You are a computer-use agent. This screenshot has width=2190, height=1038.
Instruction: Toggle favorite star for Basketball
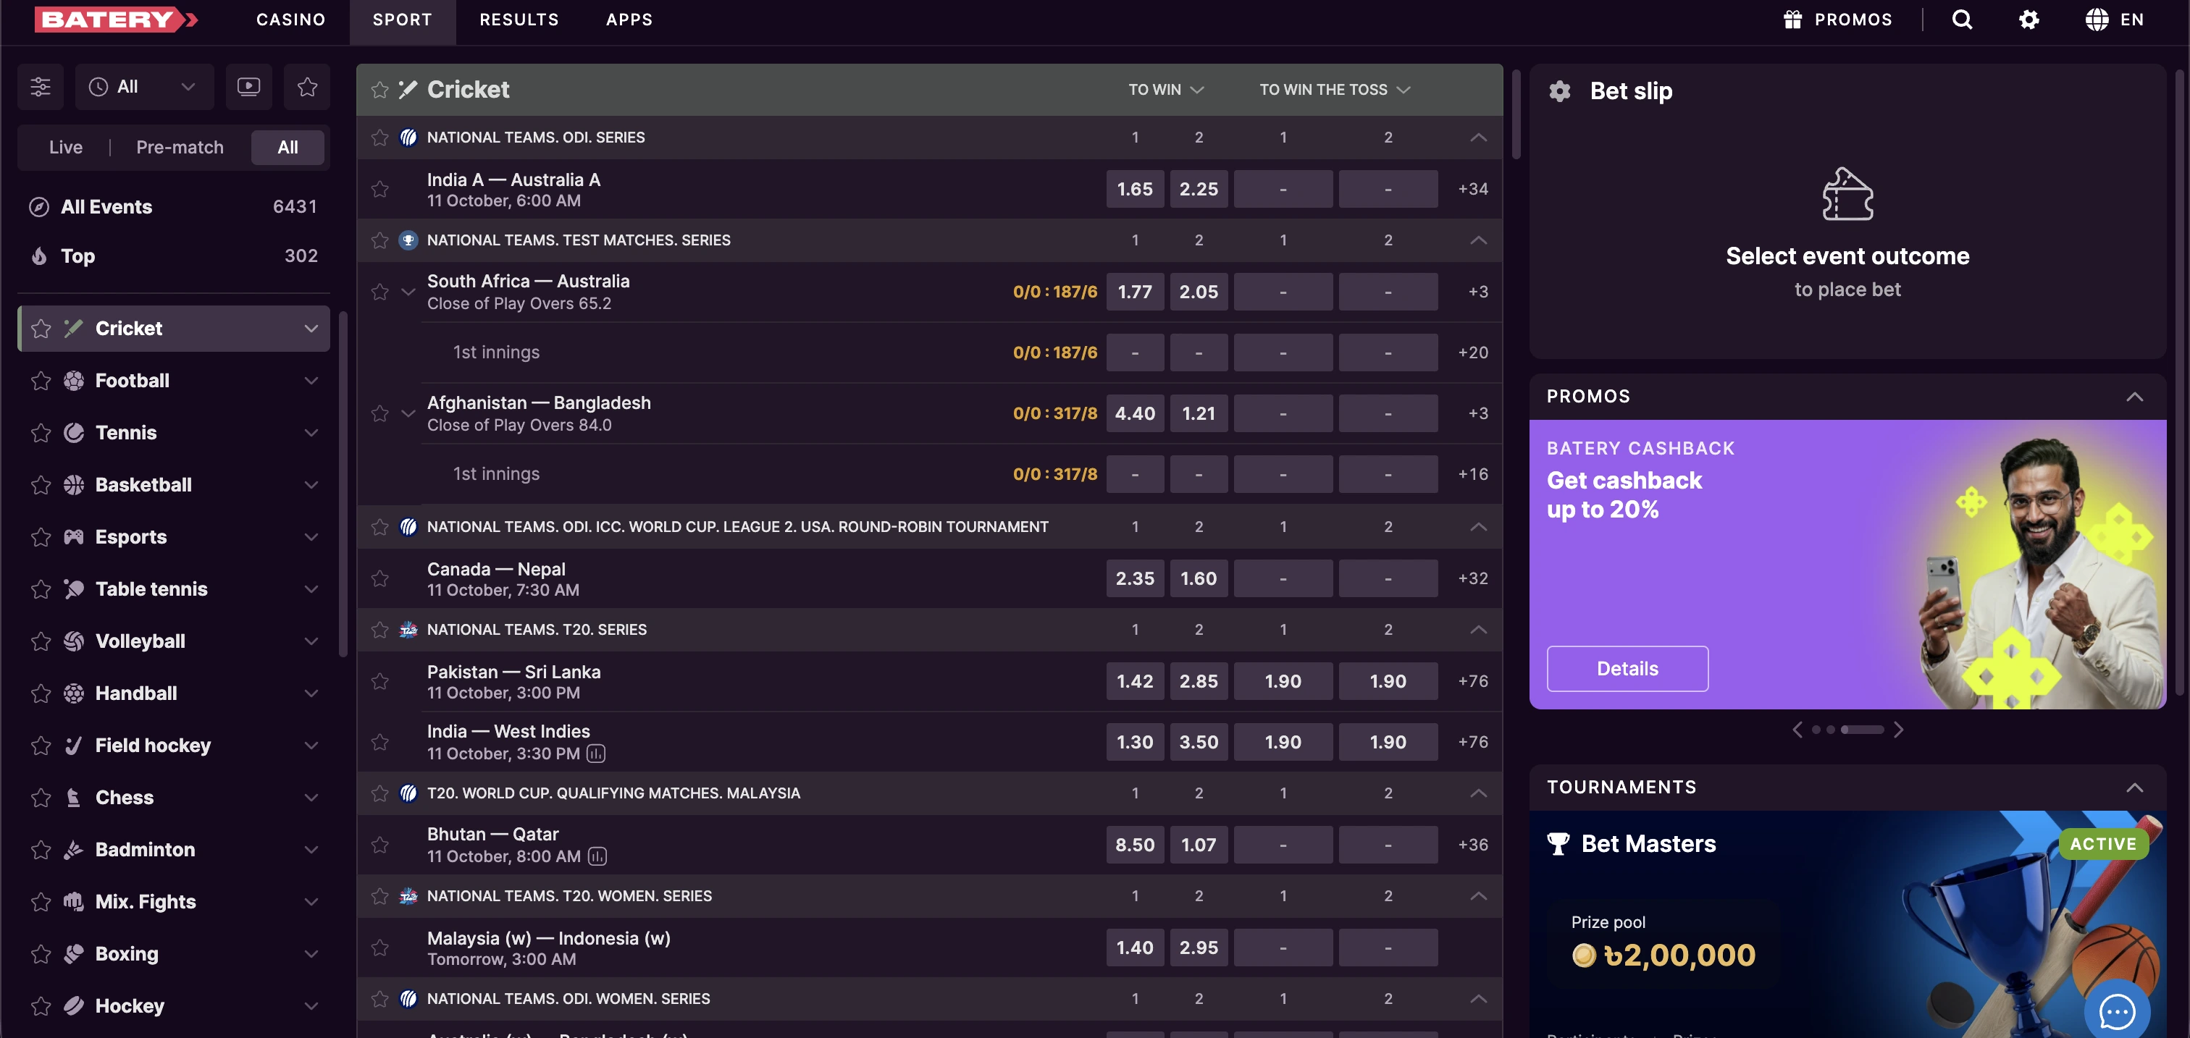41,485
